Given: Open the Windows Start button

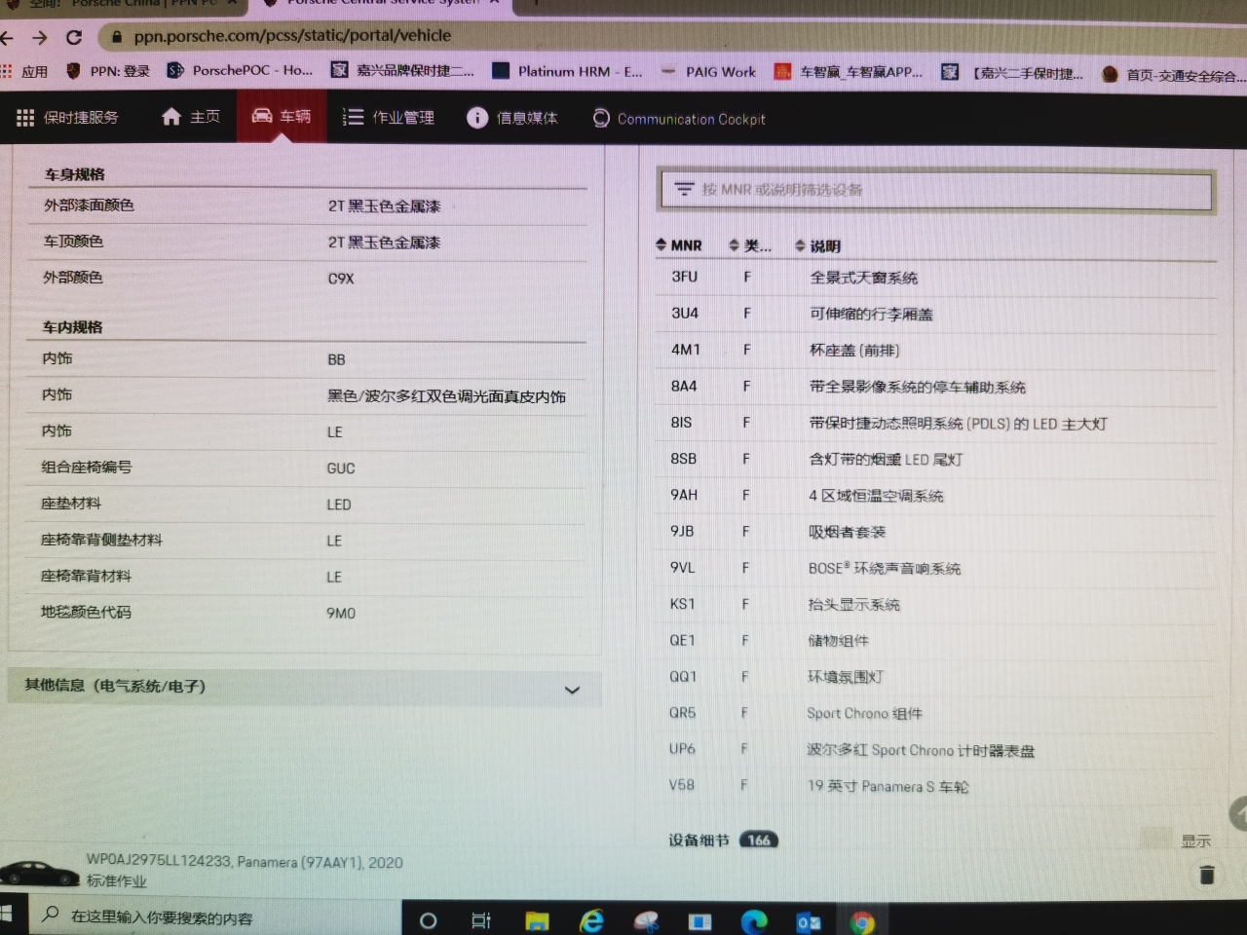Looking at the screenshot, I should (6, 915).
